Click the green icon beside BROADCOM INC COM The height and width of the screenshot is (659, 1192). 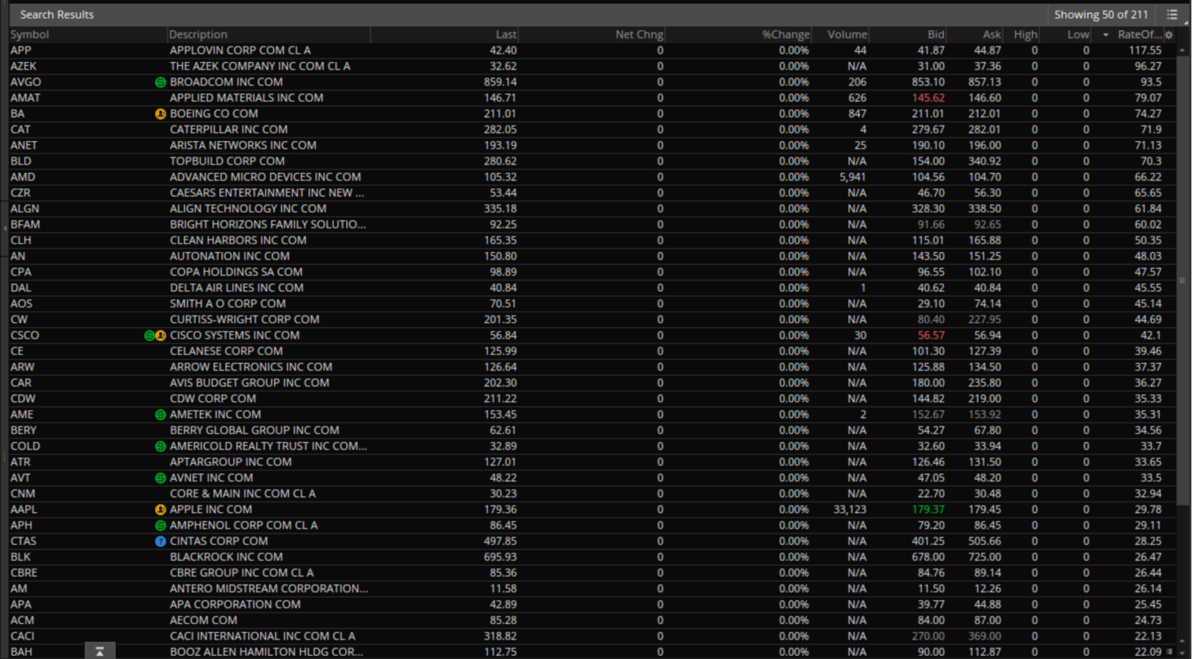[161, 82]
